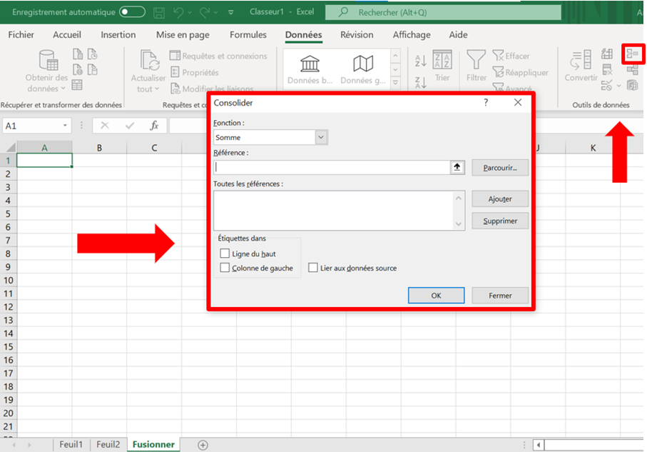Click inside the Référence input field
This screenshot has height=452, width=647.
[x=335, y=167]
